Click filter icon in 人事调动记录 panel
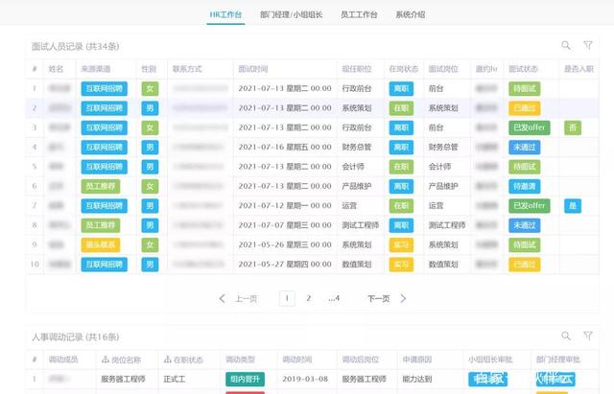614x394 pixels. [x=588, y=336]
